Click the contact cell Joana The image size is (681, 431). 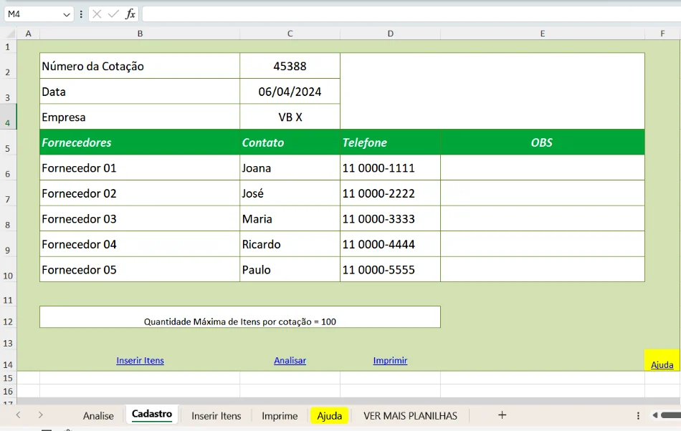tap(290, 168)
